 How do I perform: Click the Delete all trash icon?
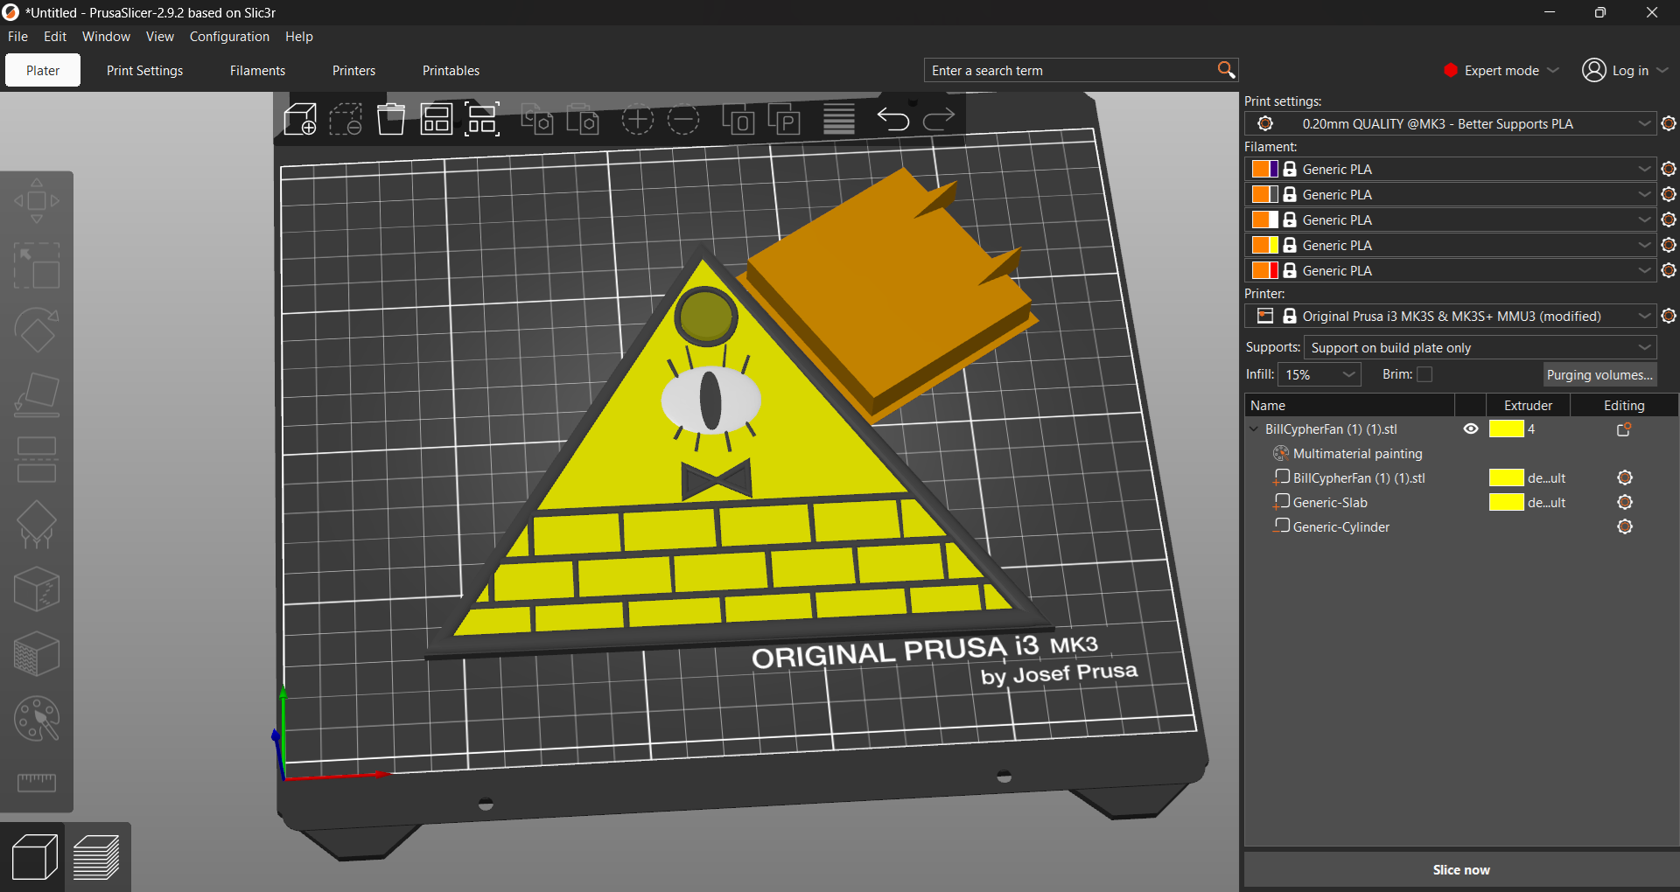coord(391,119)
